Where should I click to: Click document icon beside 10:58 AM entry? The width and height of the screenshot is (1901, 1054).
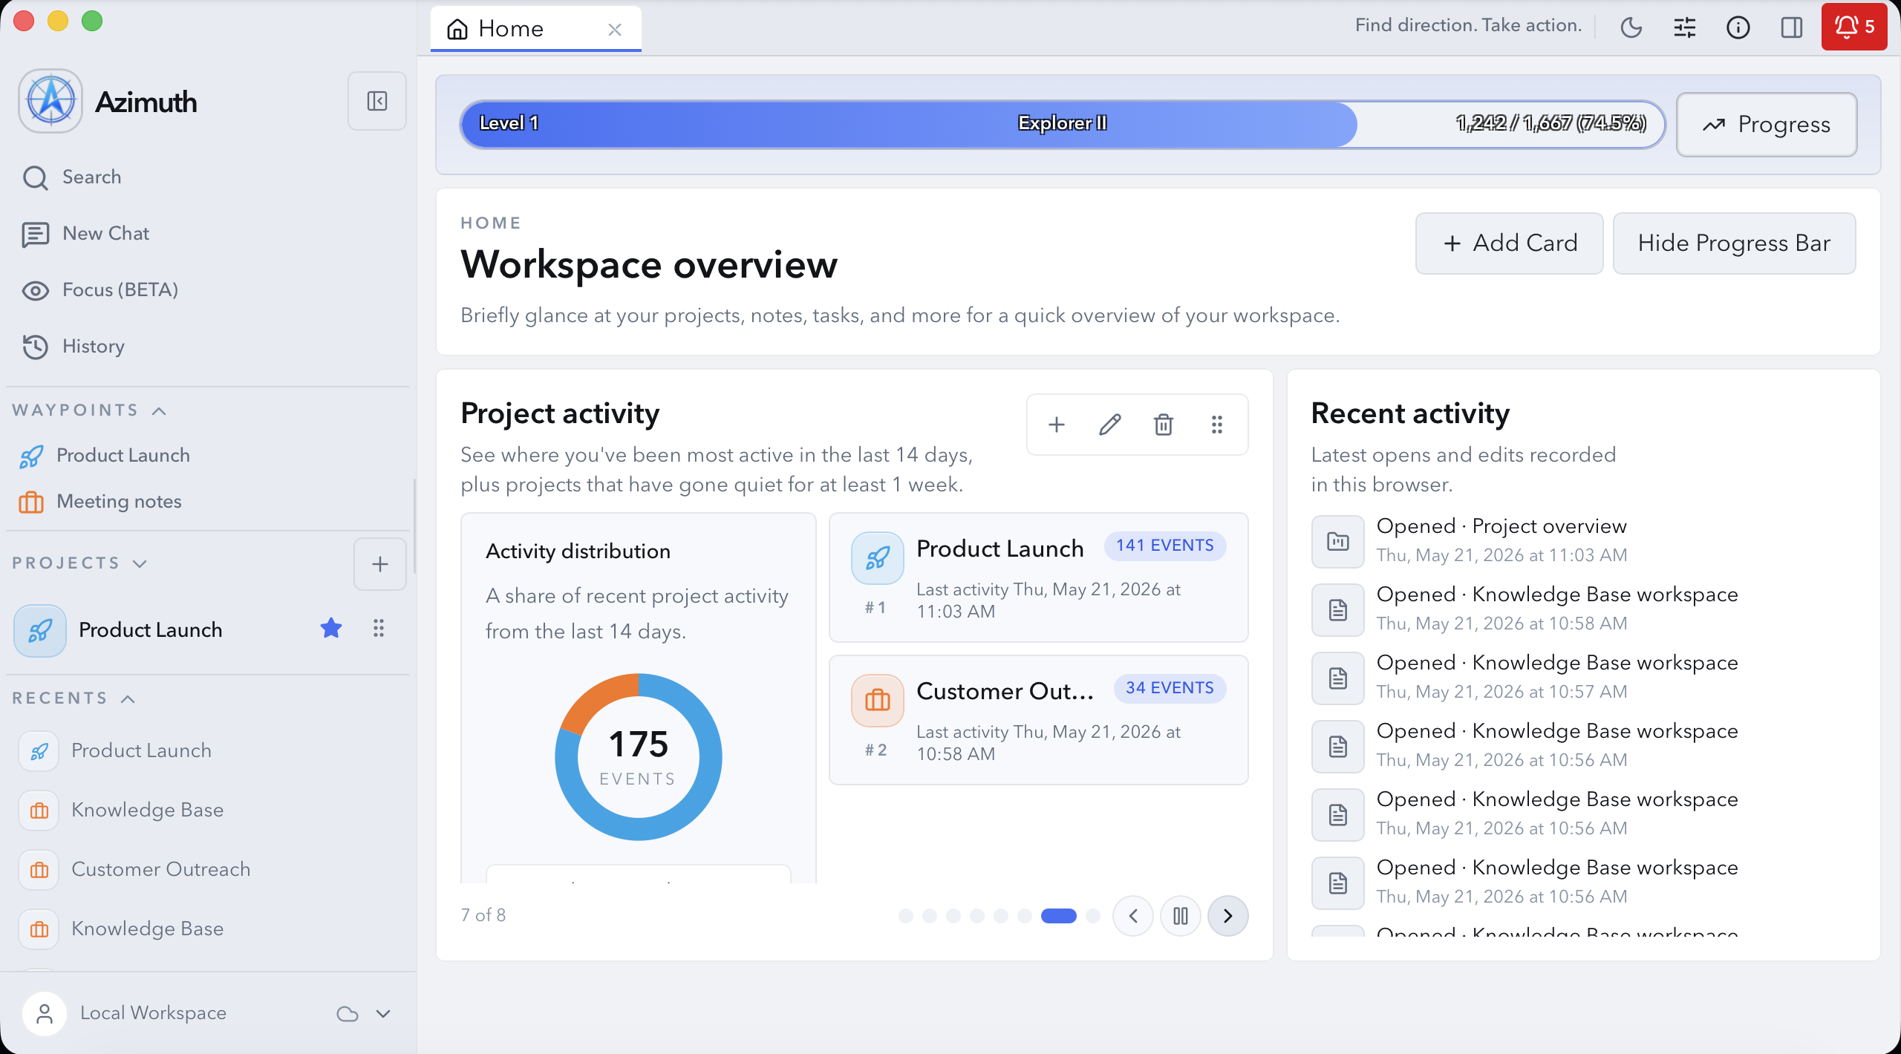[x=1338, y=610]
